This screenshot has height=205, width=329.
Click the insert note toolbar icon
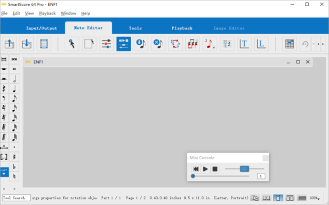tap(141, 44)
